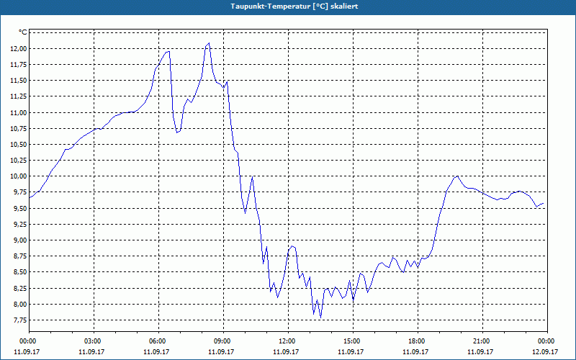Select the '11,75' y-axis value
The height and width of the screenshot is (360, 576).
[19, 65]
